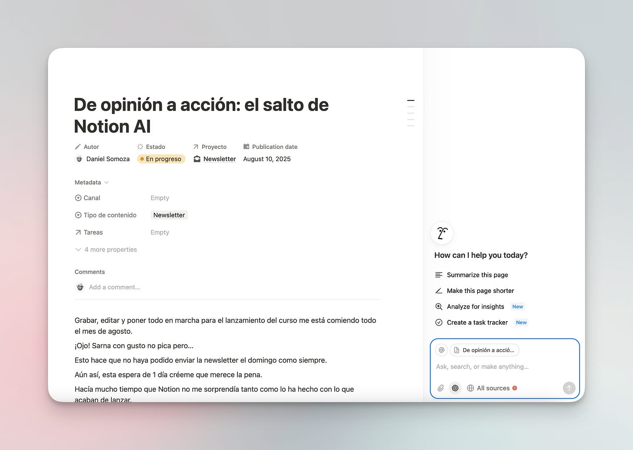This screenshot has height=450, width=633.
Task: Collapse the Metadata section chevron
Action: (107, 182)
